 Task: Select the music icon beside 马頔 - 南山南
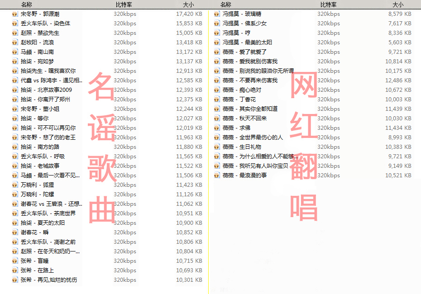tap(15, 52)
